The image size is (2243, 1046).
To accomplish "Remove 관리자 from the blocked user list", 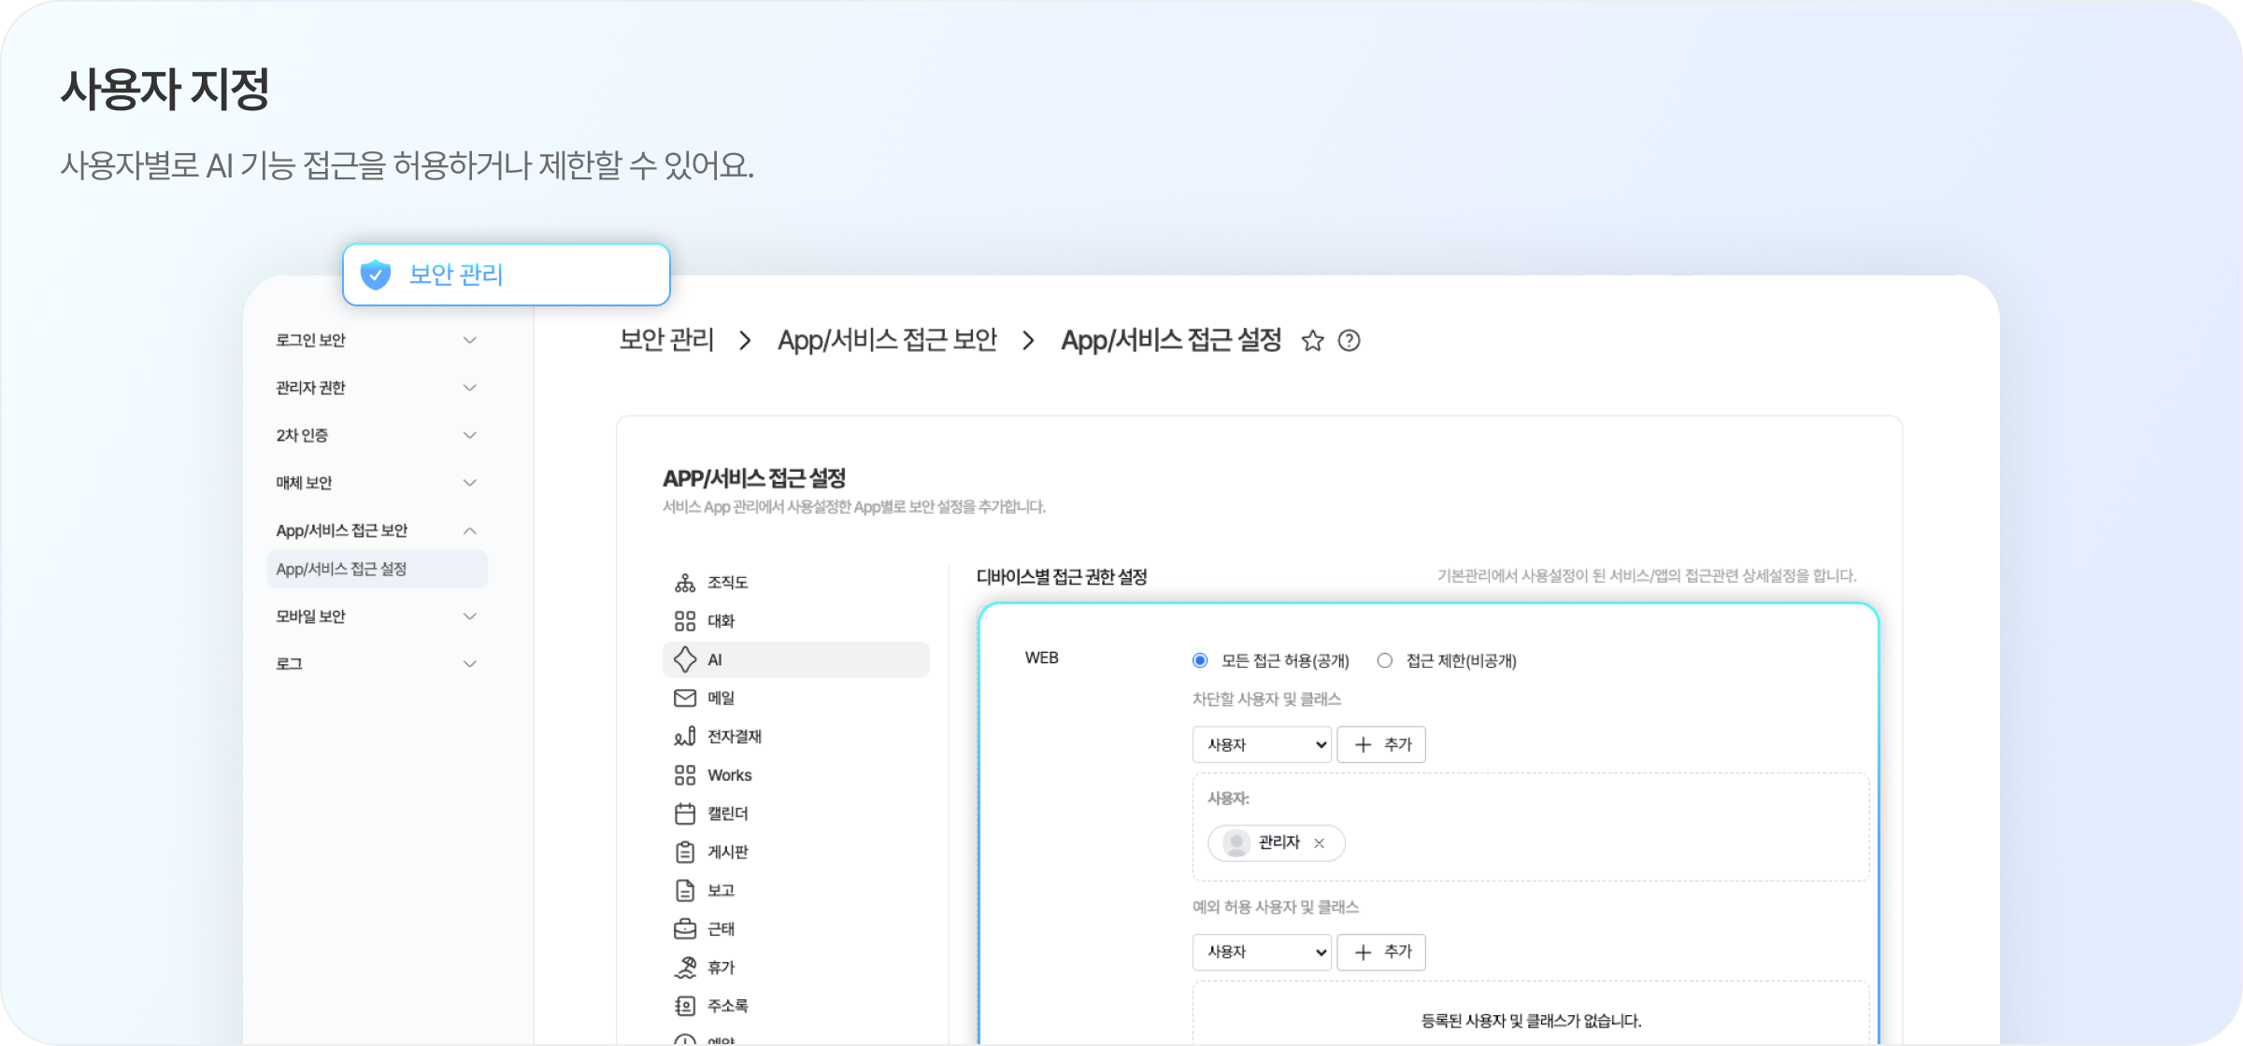I will click(1321, 843).
